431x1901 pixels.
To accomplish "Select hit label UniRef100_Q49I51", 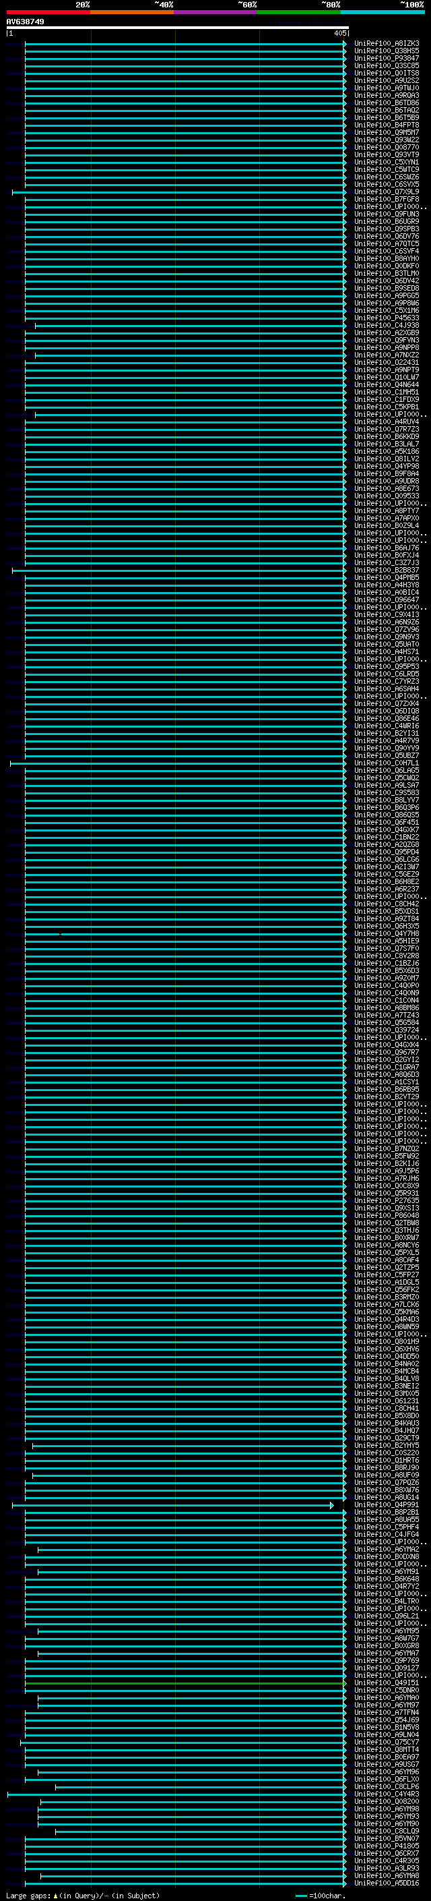I will click(x=387, y=1683).
